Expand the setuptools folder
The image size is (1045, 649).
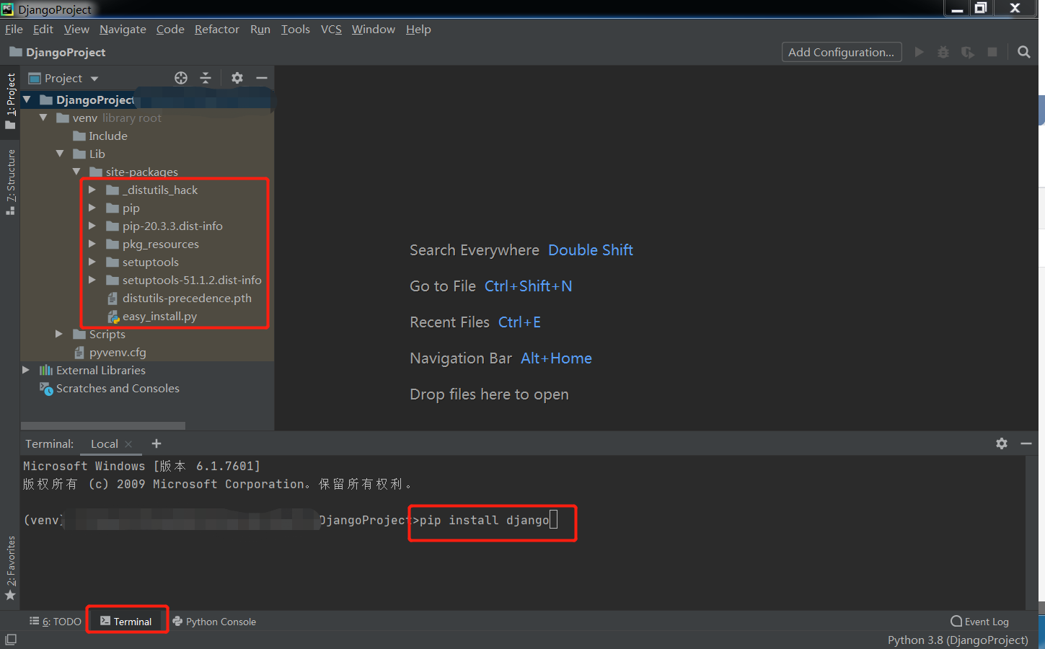point(92,262)
